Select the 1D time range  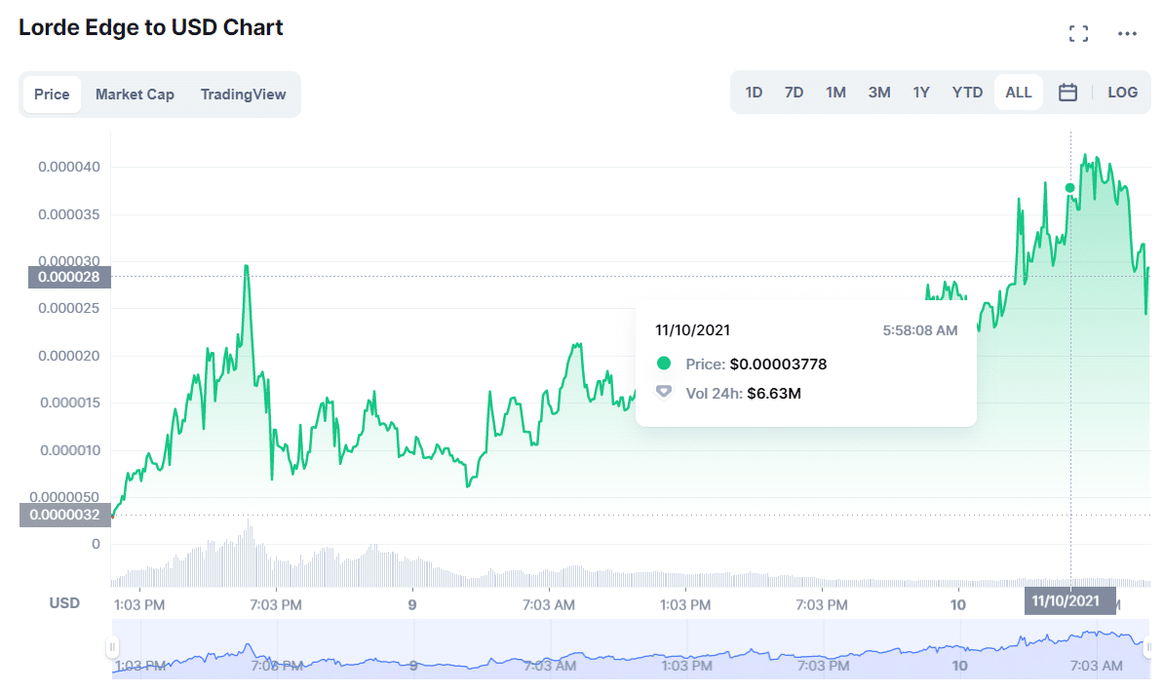pos(754,92)
